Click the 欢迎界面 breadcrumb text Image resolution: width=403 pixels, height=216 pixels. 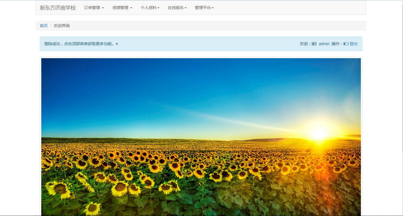pyautogui.click(x=62, y=26)
